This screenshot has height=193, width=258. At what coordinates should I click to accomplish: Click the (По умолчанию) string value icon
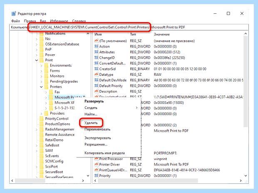96,41
